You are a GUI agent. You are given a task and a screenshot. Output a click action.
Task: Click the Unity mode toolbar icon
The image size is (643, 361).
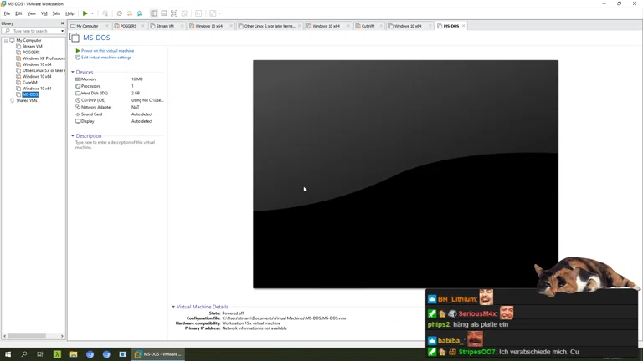[x=184, y=13]
